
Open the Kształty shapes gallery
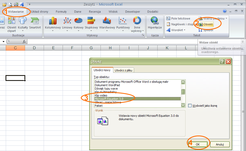(23, 24)
